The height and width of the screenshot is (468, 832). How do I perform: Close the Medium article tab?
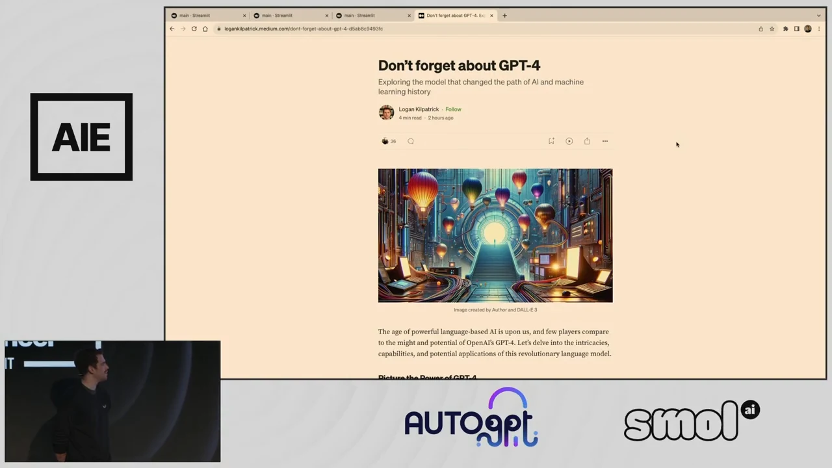(x=491, y=16)
